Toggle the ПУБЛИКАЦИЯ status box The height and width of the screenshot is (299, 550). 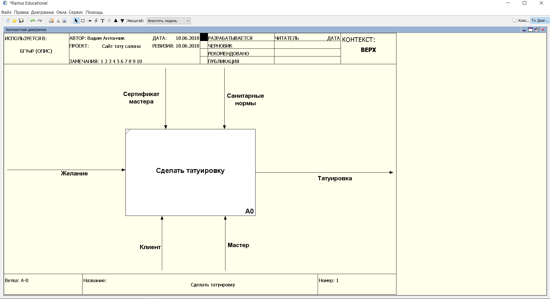point(204,60)
